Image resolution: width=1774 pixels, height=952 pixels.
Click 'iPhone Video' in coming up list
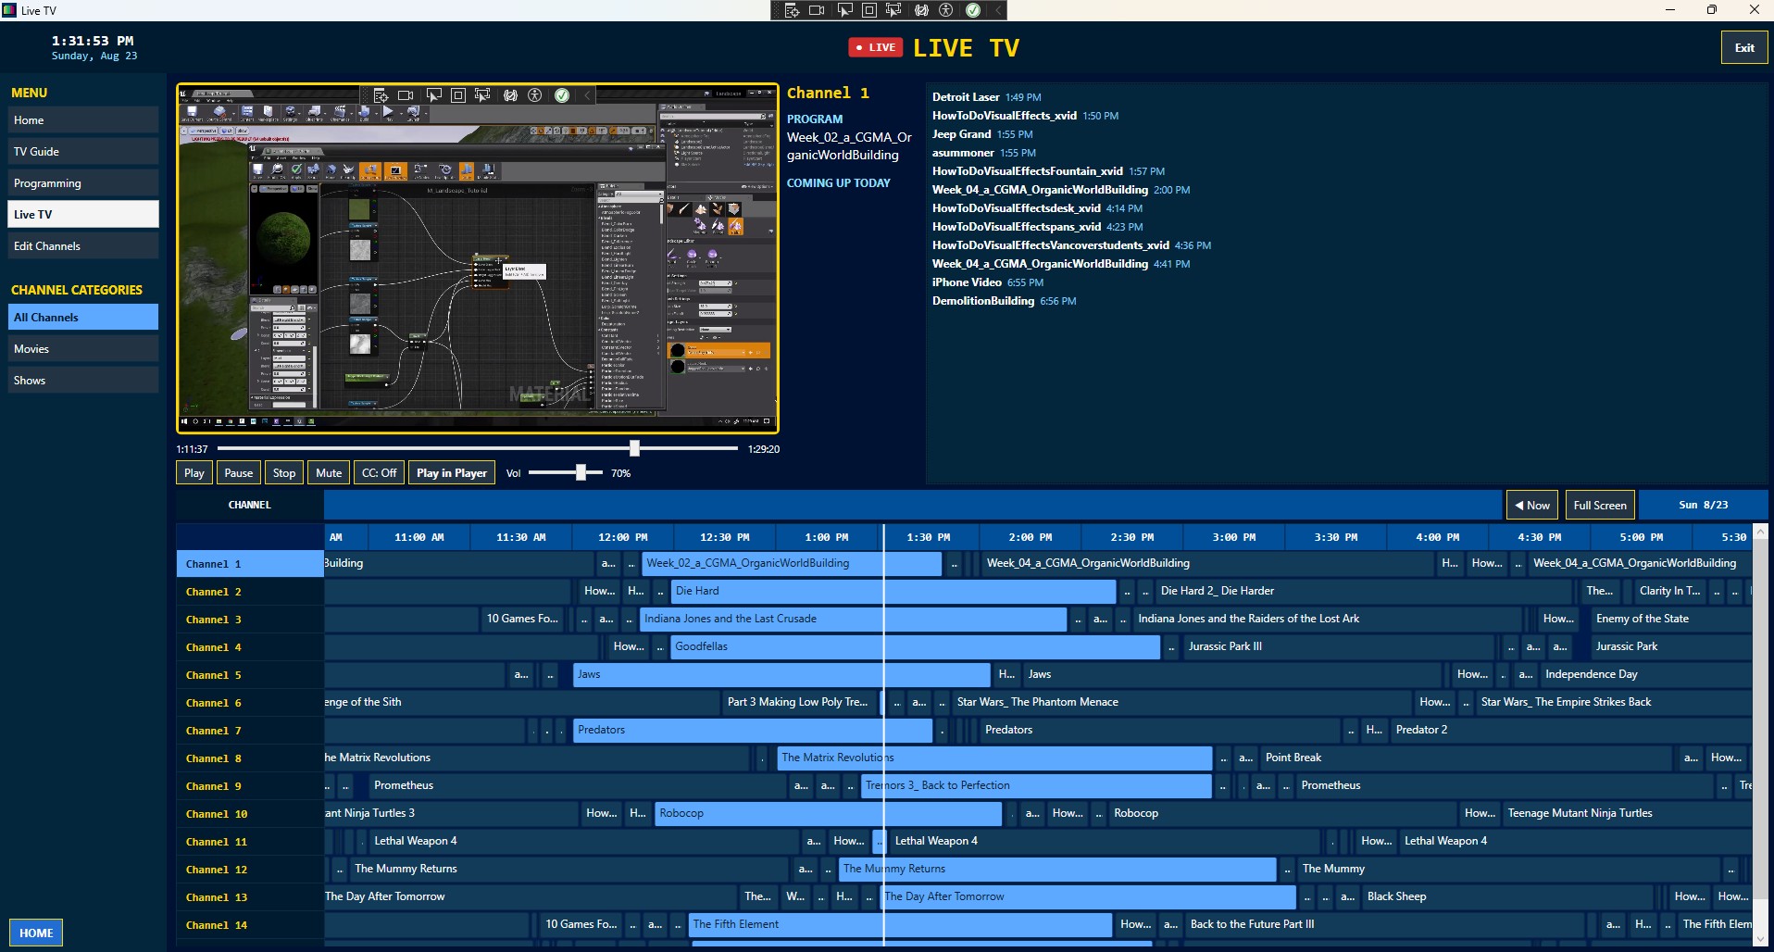[x=967, y=282]
